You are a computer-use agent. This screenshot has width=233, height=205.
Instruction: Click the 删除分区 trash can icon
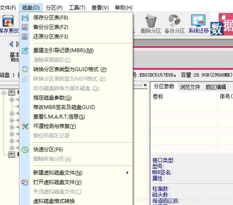click(151, 21)
